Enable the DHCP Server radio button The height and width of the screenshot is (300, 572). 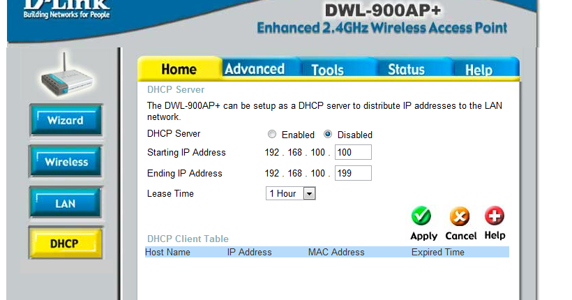click(272, 135)
